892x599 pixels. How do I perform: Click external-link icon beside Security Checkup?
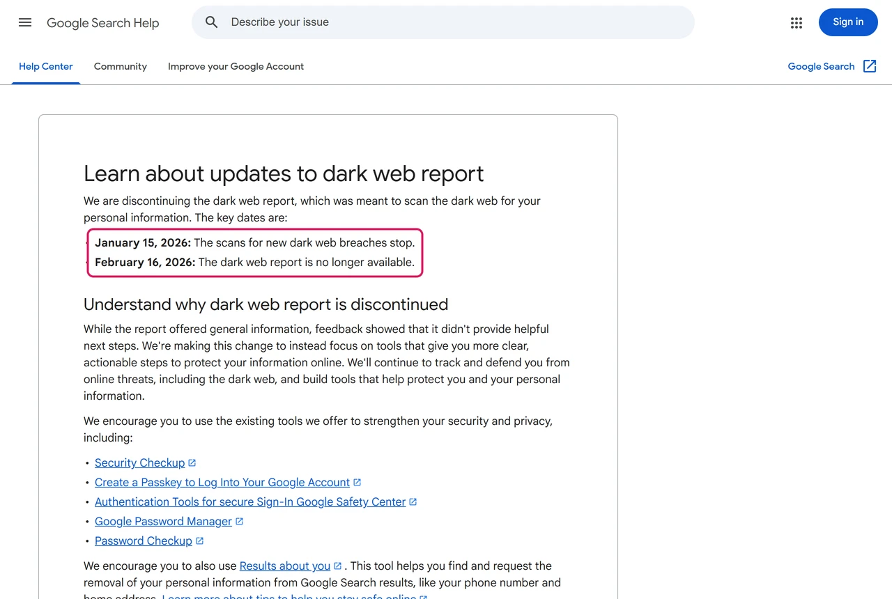pos(192,462)
